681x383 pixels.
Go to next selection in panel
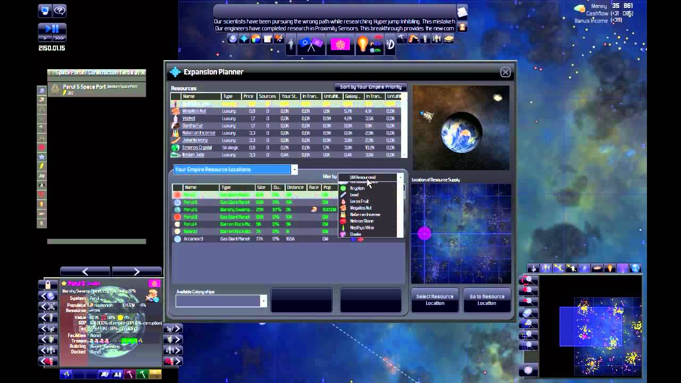click(x=136, y=272)
